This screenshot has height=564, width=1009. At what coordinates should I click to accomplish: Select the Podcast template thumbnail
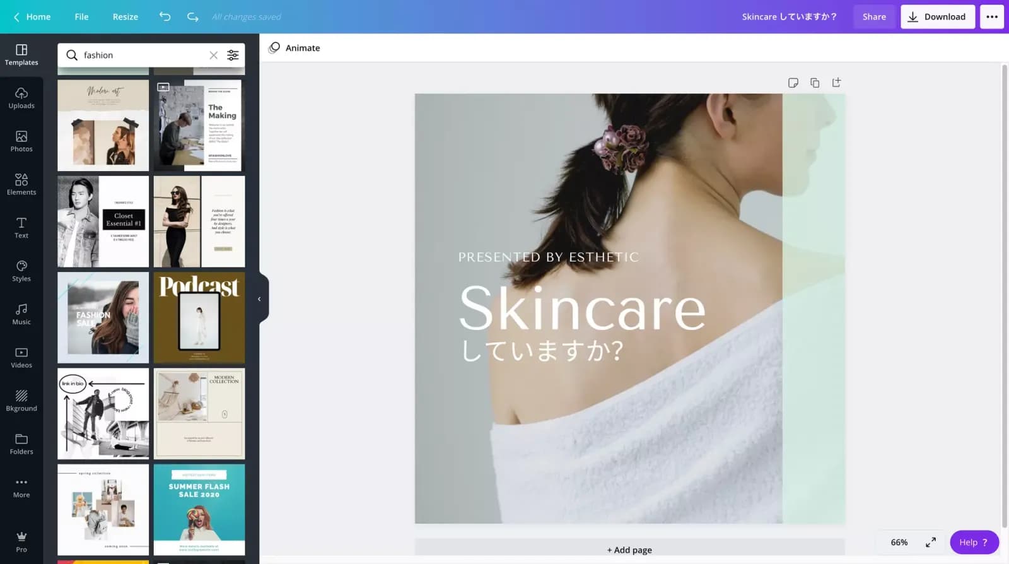click(x=199, y=317)
